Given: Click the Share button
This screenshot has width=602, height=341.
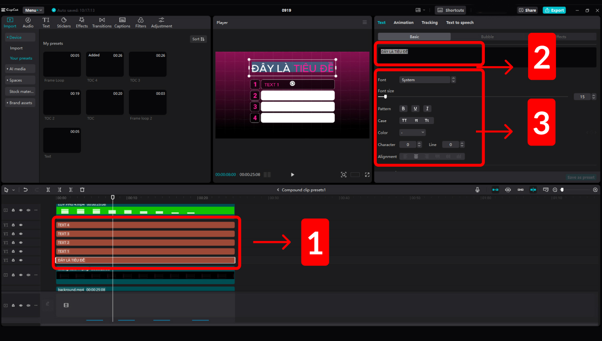Looking at the screenshot, I should [x=527, y=10].
